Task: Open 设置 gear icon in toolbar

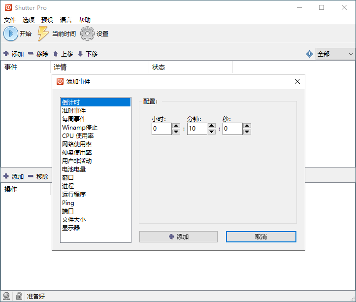Action: point(87,34)
